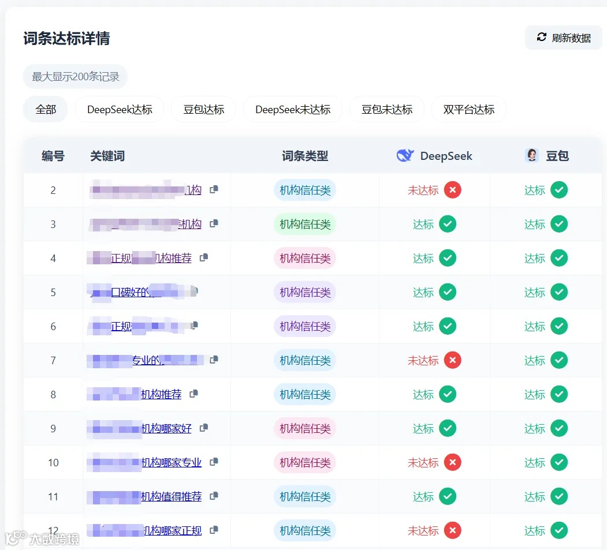This screenshot has height=550, width=607.
Task: Select the 豆包未达标 filter tab
Action: [x=387, y=109]
